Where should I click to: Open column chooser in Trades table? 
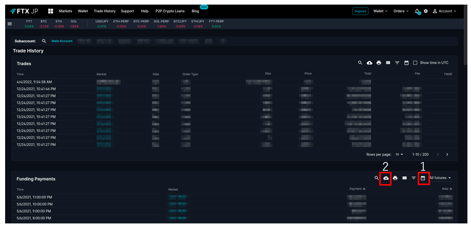coord(388,62)
